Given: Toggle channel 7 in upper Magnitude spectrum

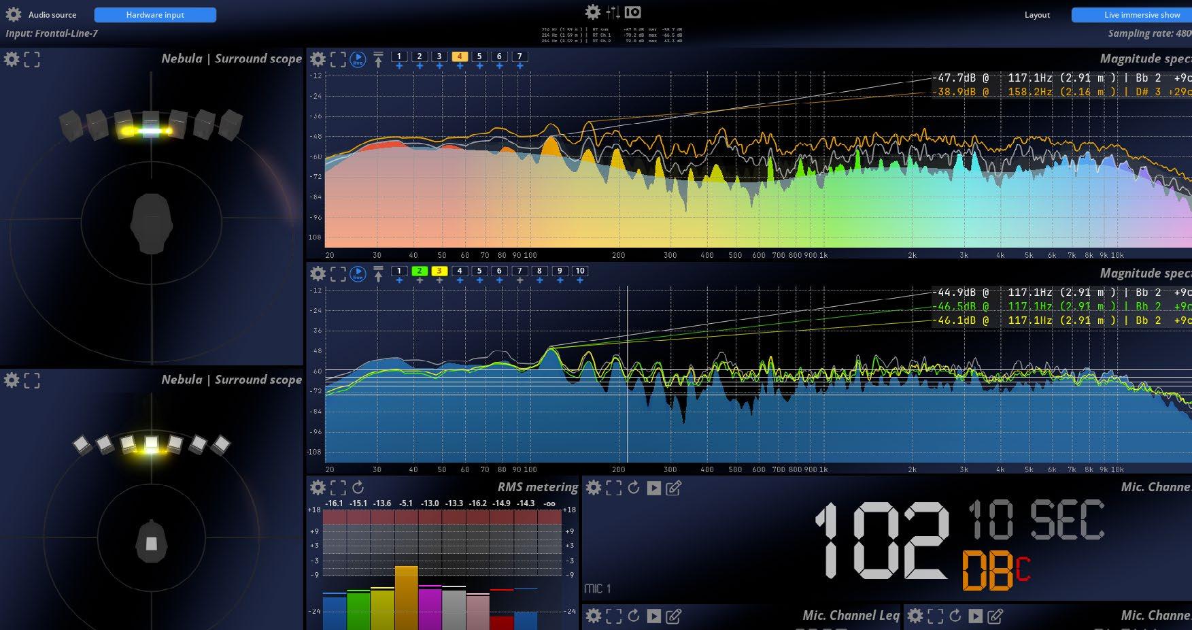Looking at the screenshot, I should click(x=520, y=56).
